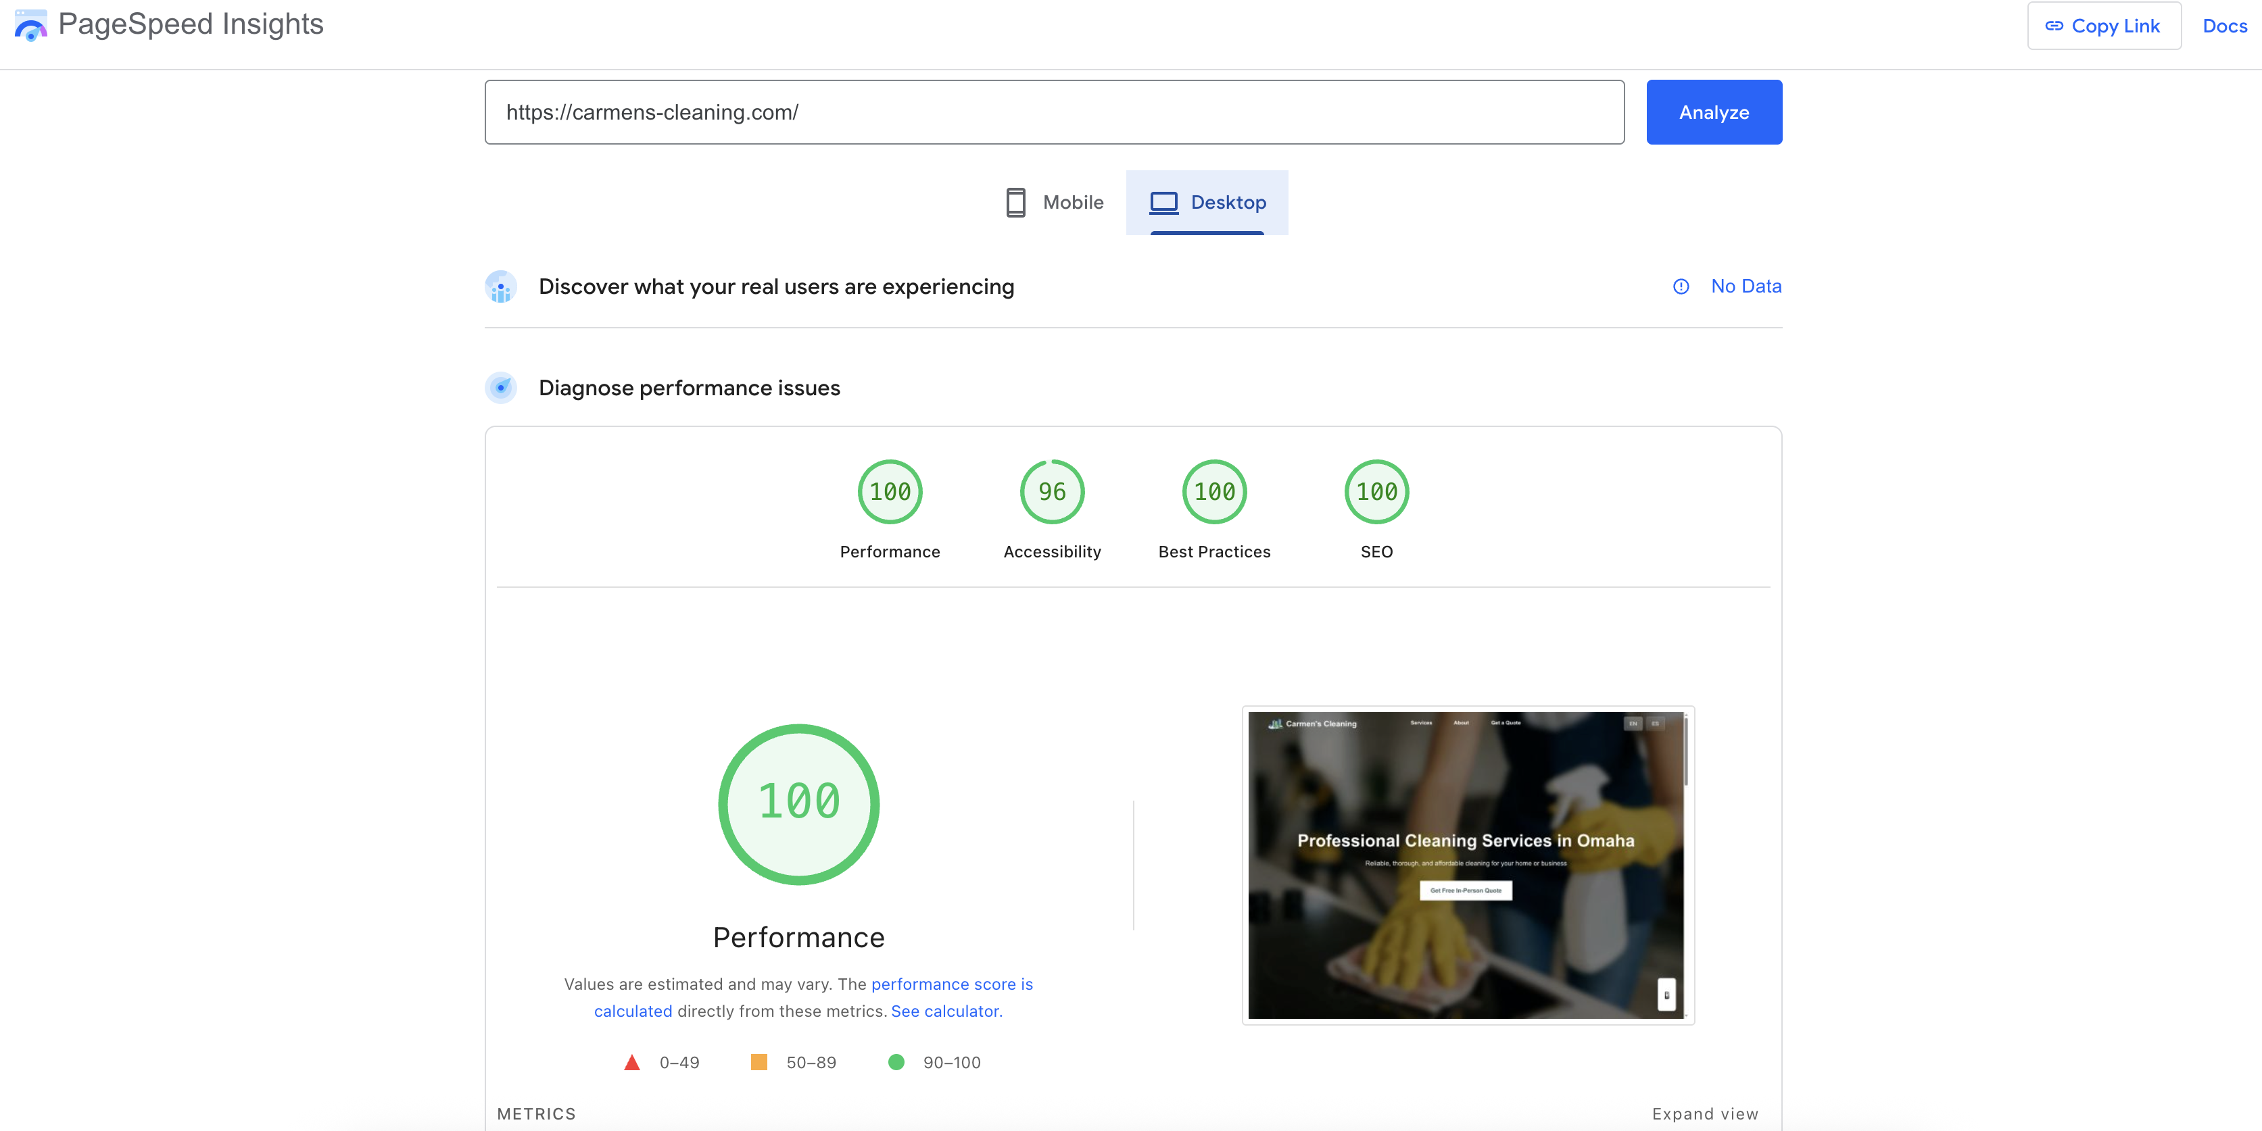
Task: Select the desktop laptop icon
Action: click(1164, 202)
